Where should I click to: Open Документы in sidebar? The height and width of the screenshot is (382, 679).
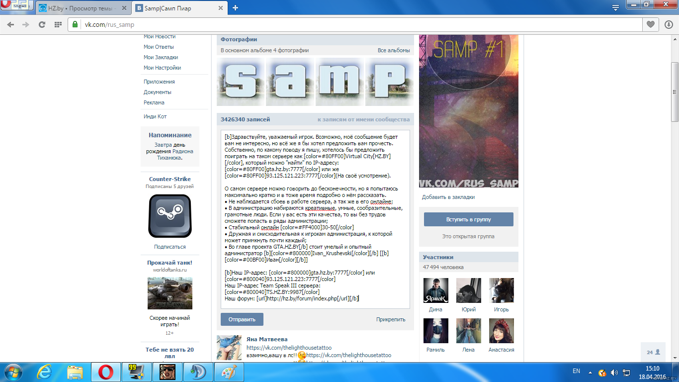(x=158, y=92)
